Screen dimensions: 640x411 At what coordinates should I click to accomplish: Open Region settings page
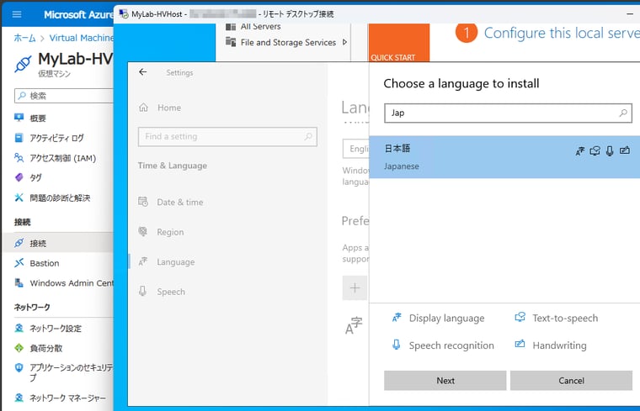tap(169, 232)
